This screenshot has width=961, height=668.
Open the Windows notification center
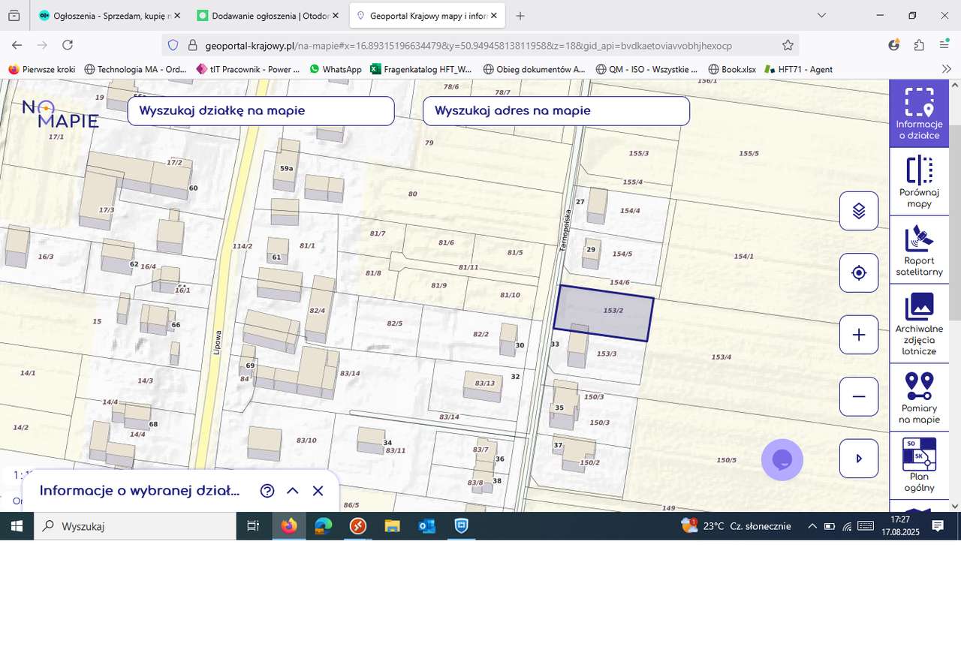click(x=938, y=526)
